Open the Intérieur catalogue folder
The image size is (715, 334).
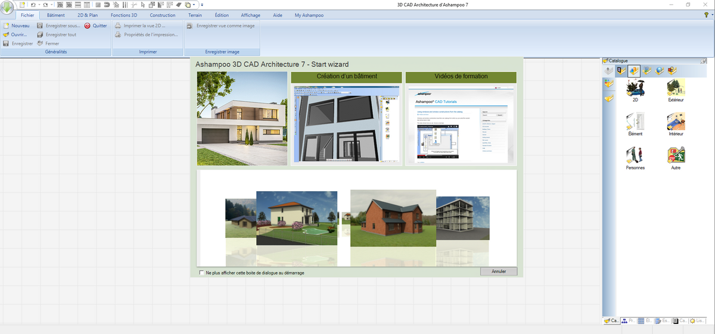(676, 125)
